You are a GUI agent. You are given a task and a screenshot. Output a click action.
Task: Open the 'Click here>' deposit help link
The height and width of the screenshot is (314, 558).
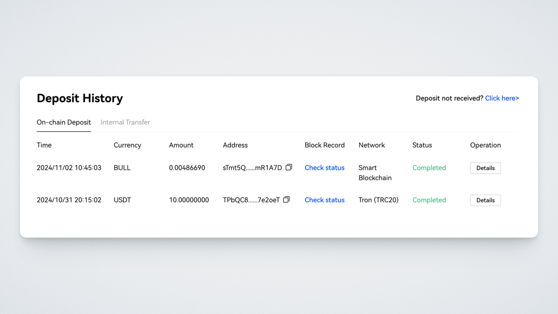(502, 98)
